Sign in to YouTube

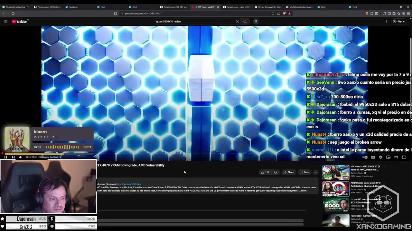click(x=398, y=21)
